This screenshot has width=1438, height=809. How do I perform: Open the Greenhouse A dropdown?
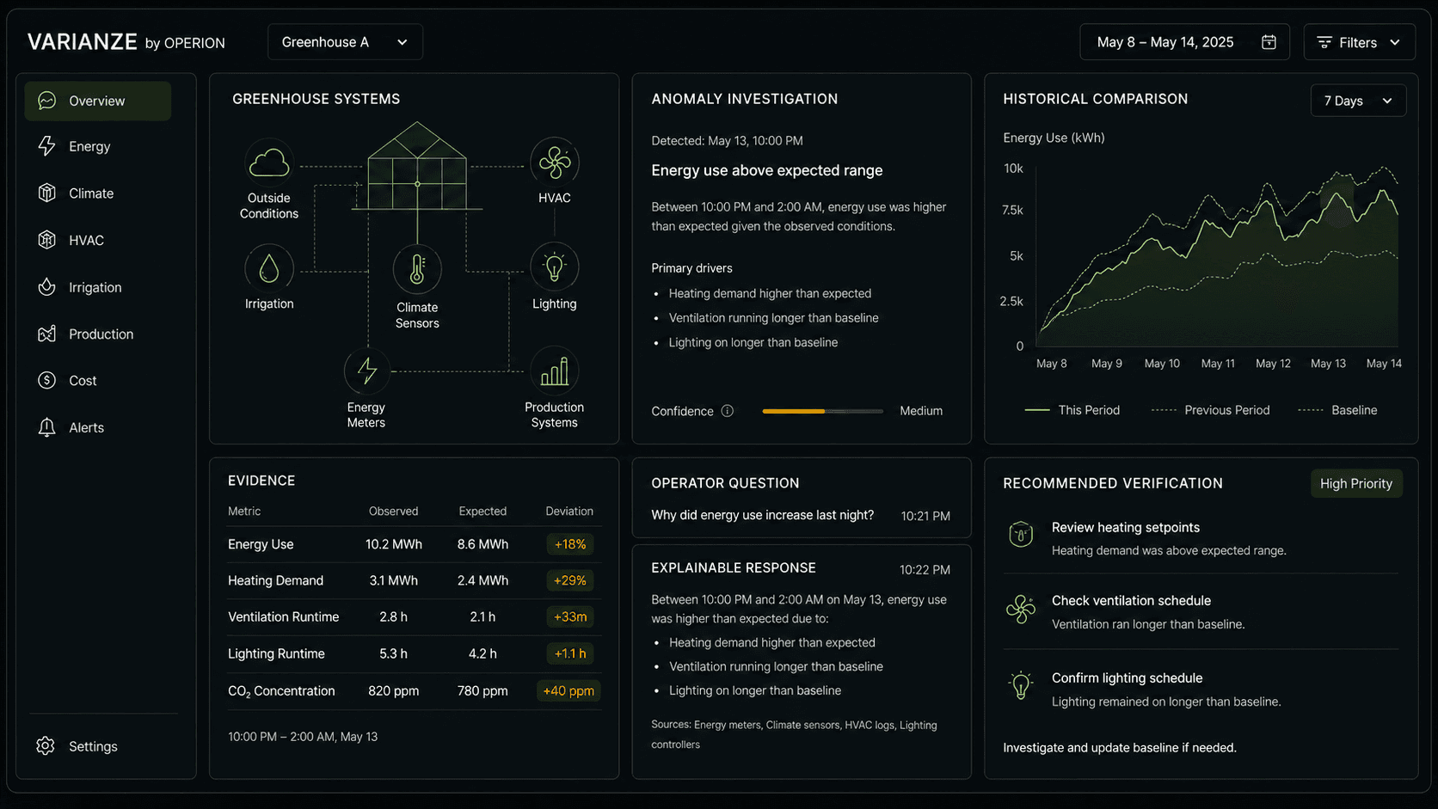(345, 42)
